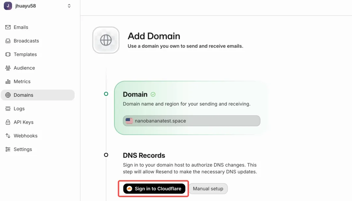Click the Metrics bar chart icon
Viewport: 352px width, 201px height.
[8, 82]
